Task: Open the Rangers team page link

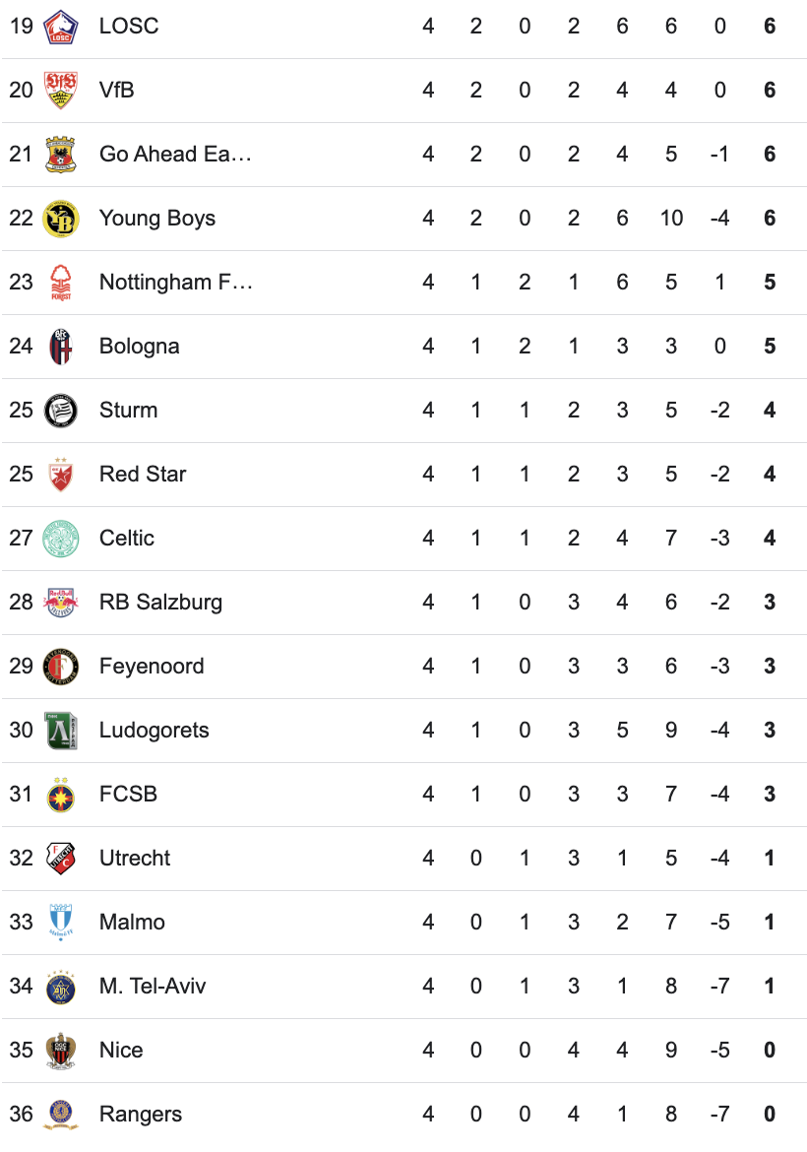Action: click(x=141, y=1115)
